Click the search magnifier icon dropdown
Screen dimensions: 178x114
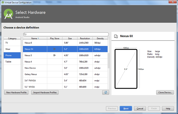click(x=25, y=34)
